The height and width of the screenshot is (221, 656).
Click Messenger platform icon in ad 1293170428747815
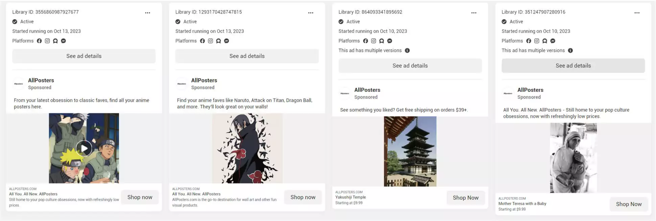pyautogui.click(x=227, y=41)
